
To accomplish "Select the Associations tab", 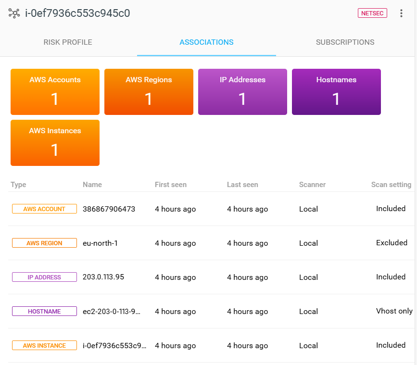I will click(x=206, y=42).
